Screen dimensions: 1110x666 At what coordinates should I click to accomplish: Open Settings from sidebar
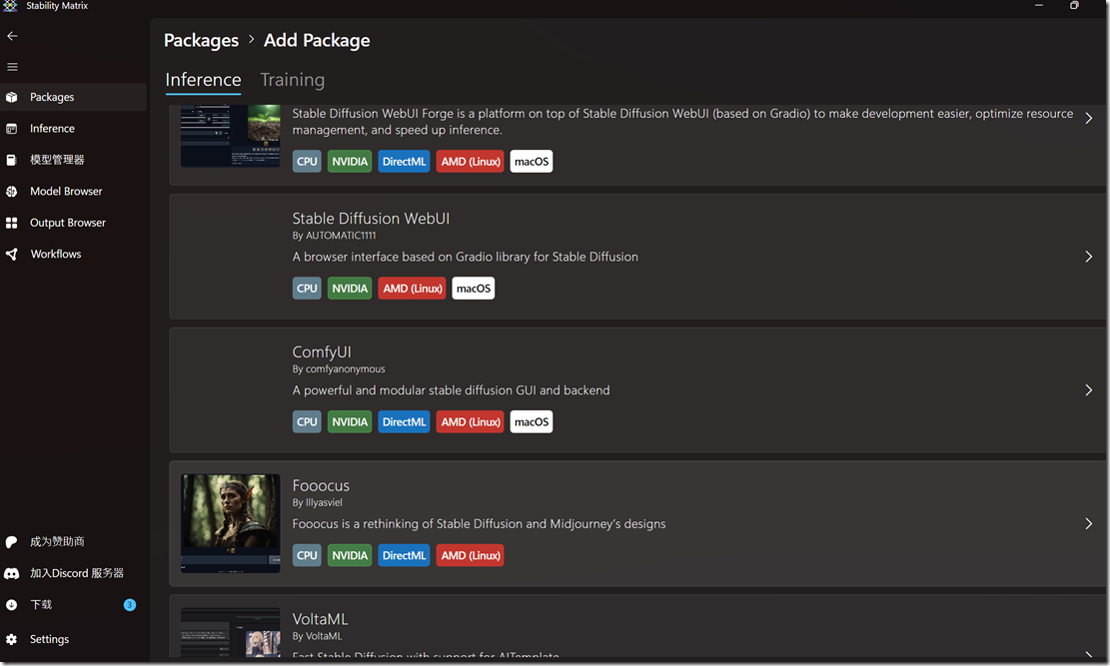coord(74,639)
